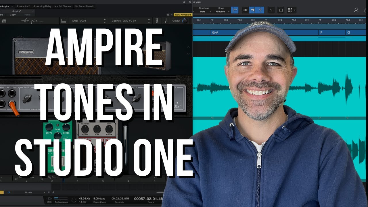Open insert dropdown arrow beside Ampire tab
The width and height of the screenshot is (368, 207).
(x=12, y=6)
